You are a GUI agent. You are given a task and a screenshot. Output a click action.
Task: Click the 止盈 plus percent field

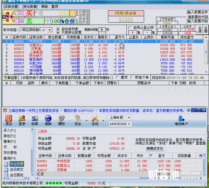point(133,32)
